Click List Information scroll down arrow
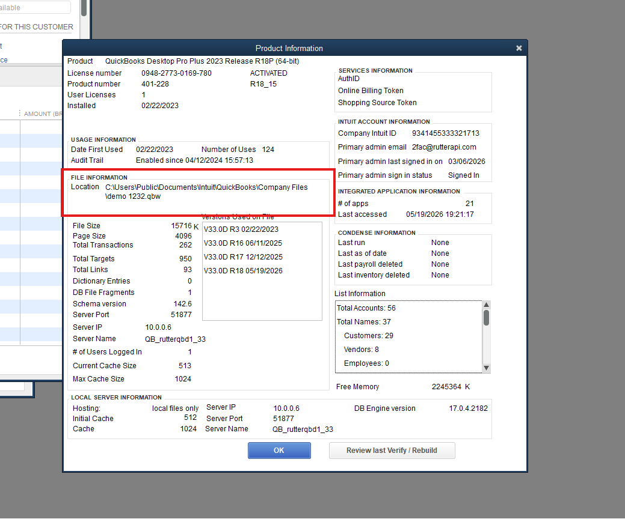Screen dimensions: 625x519 tap(486, 368)
